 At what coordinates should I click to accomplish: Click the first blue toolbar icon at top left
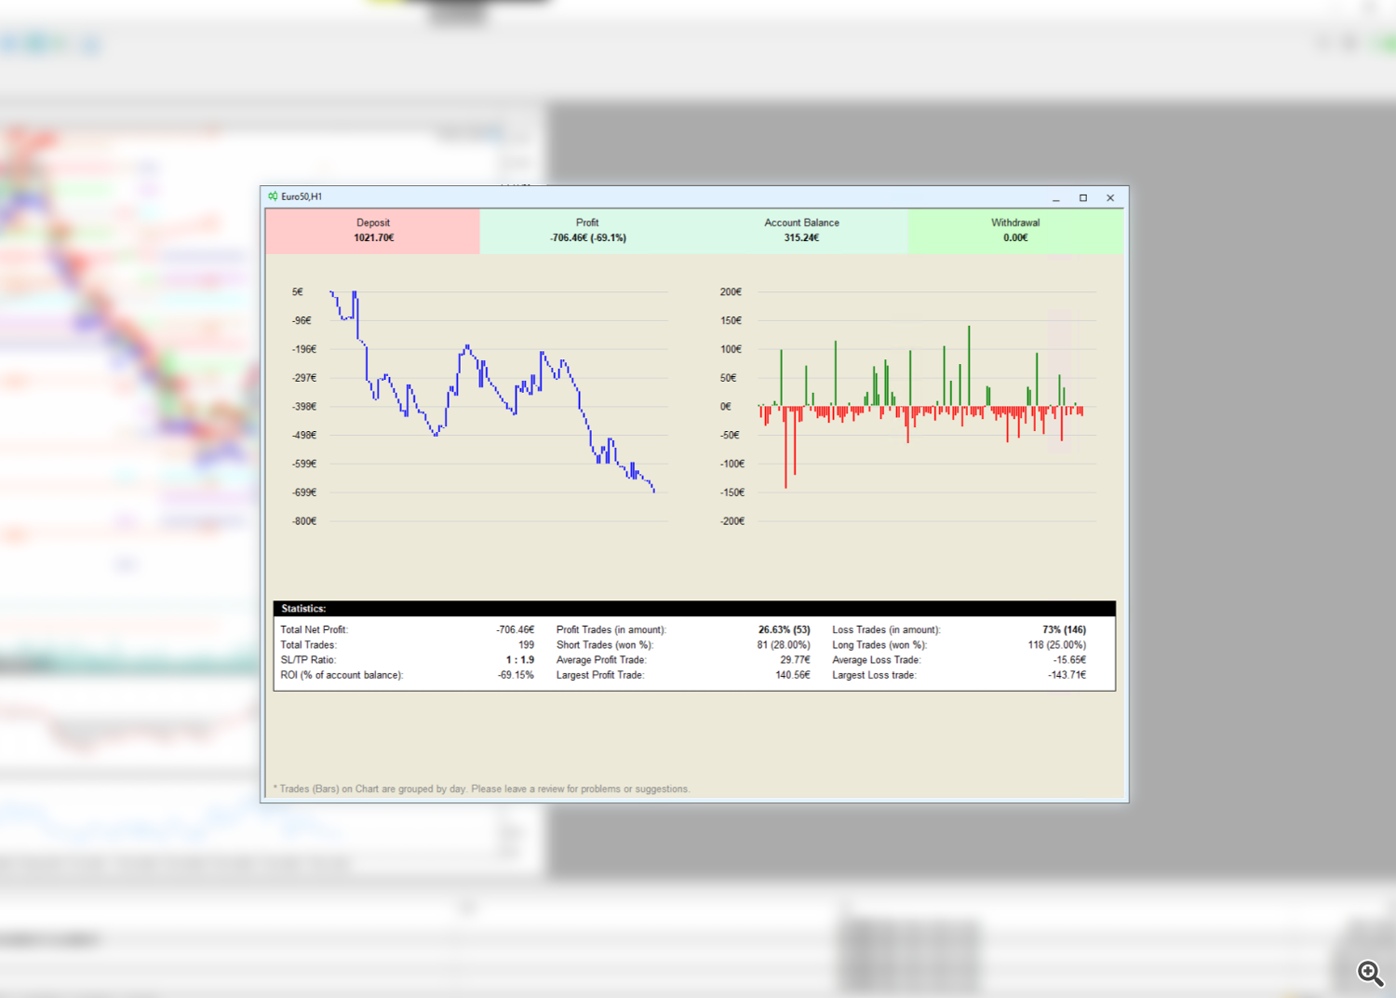(8, 43)
